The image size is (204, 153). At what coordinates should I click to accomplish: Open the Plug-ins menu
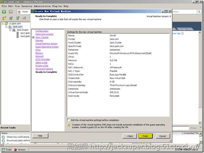click(57, 6)
